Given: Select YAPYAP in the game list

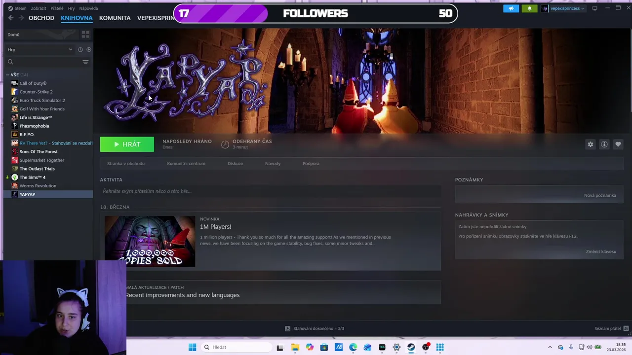Looking at the screenshot, I should [48, 194].
